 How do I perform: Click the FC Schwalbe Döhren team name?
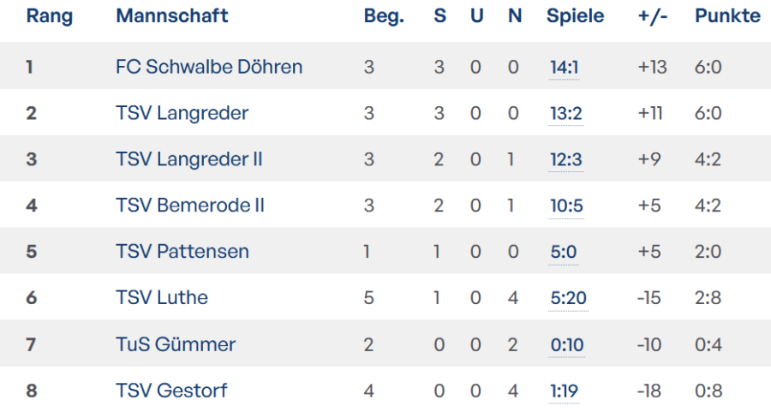tap(209, 67)
